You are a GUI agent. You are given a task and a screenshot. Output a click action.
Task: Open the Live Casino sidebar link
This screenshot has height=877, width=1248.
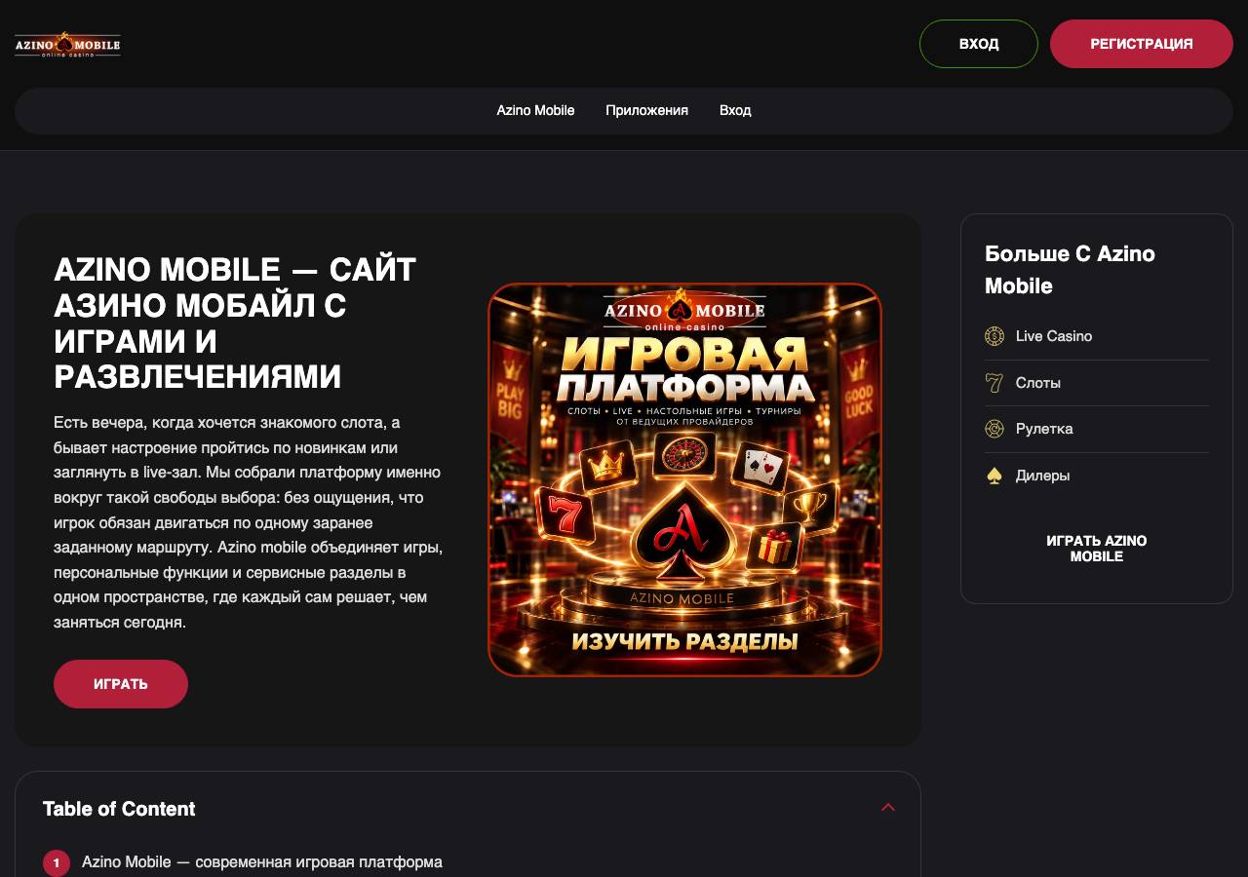[1054, 336]
